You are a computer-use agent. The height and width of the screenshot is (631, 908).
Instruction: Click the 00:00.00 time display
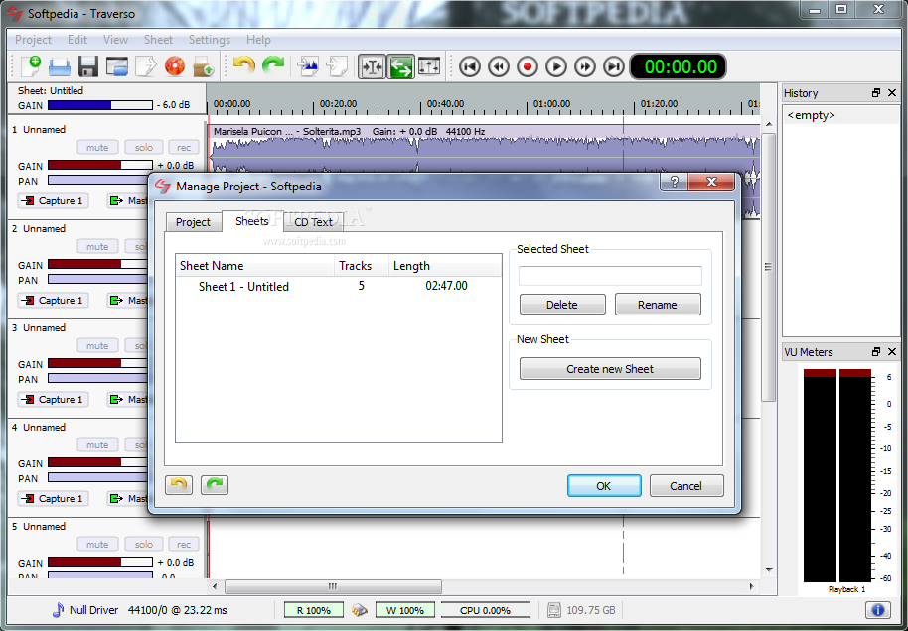(679, 66)
